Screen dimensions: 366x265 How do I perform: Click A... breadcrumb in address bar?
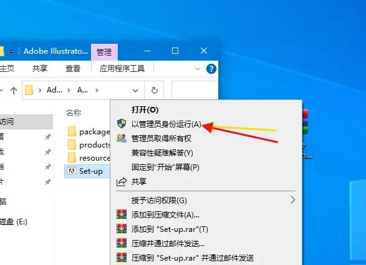[x=82, y=90]
